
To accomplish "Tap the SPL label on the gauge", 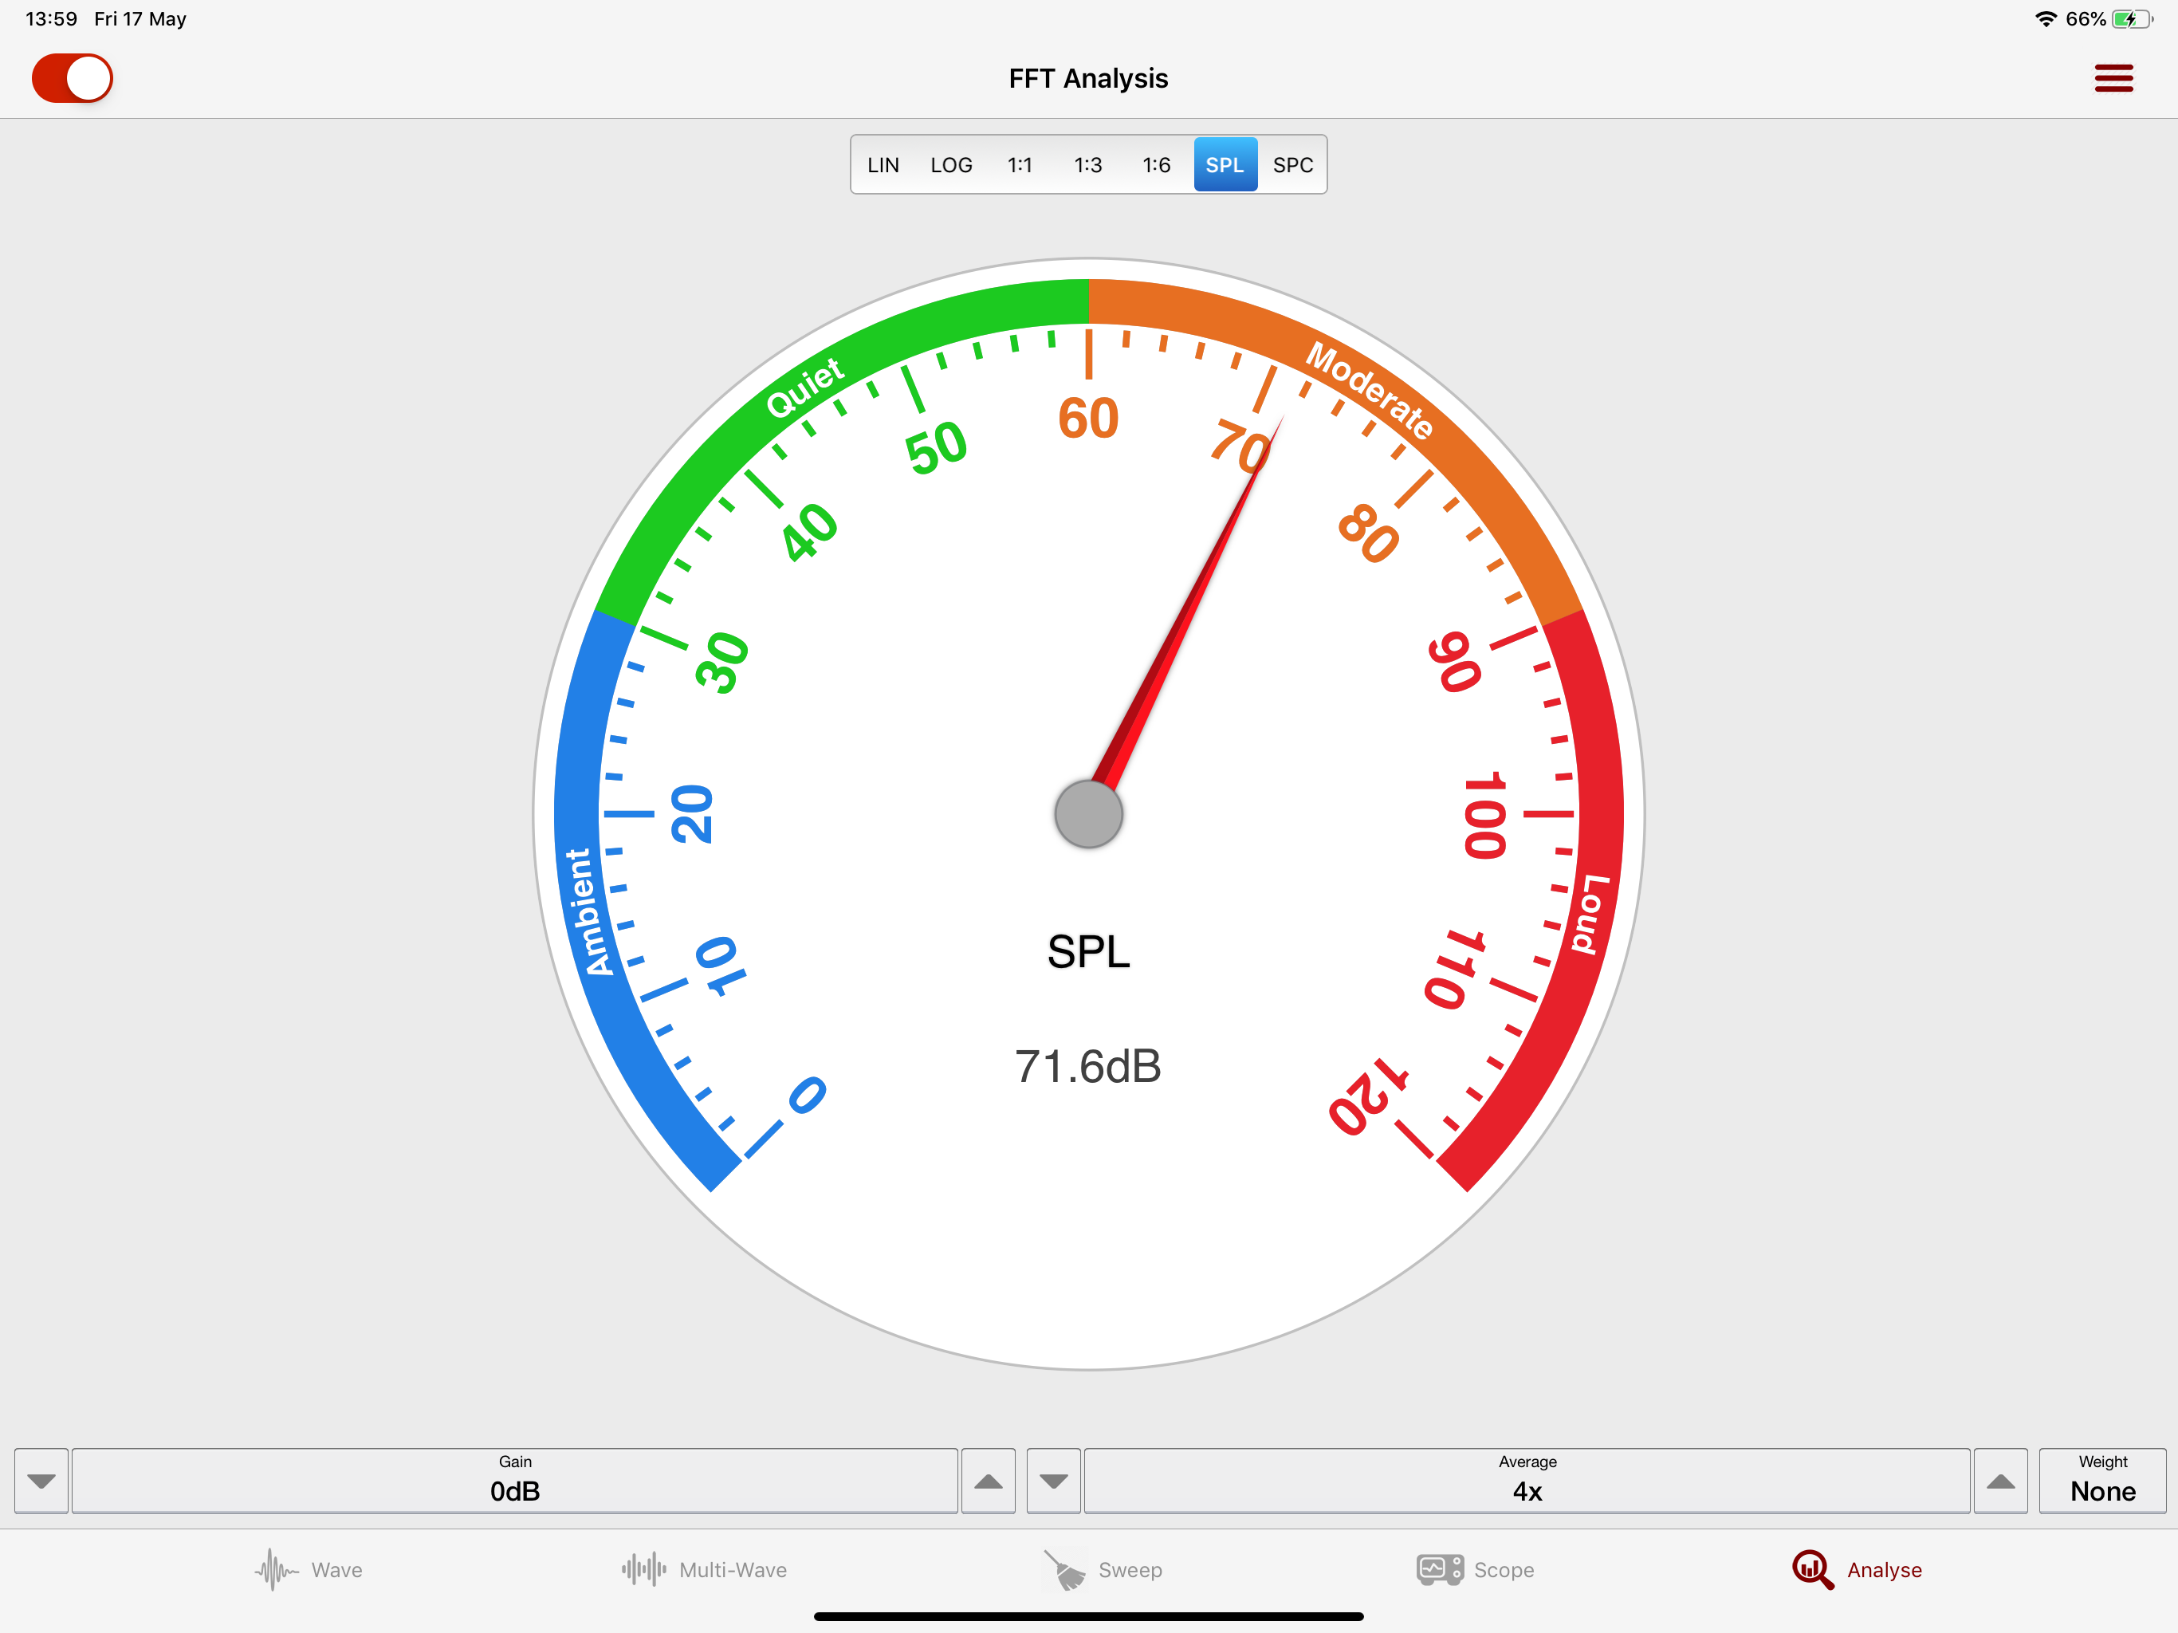I will click(x=1088, y=951).
